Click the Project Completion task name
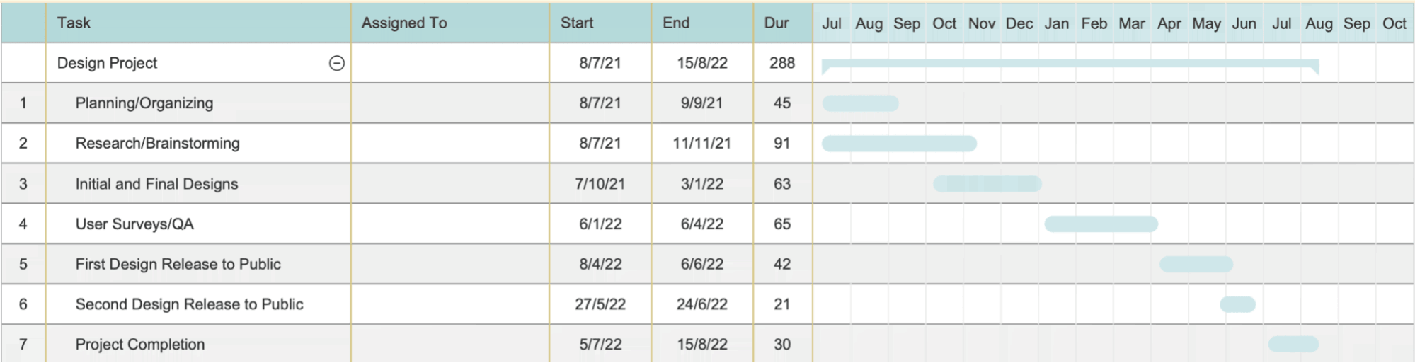 (x=140, y=345)
